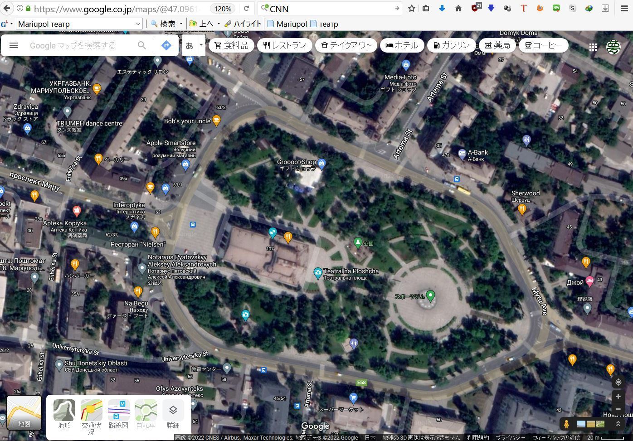Enable the 交通状況 traffic layer
Image resolution: width=633 pixels, height=441 pixels.
click(91, 417)
